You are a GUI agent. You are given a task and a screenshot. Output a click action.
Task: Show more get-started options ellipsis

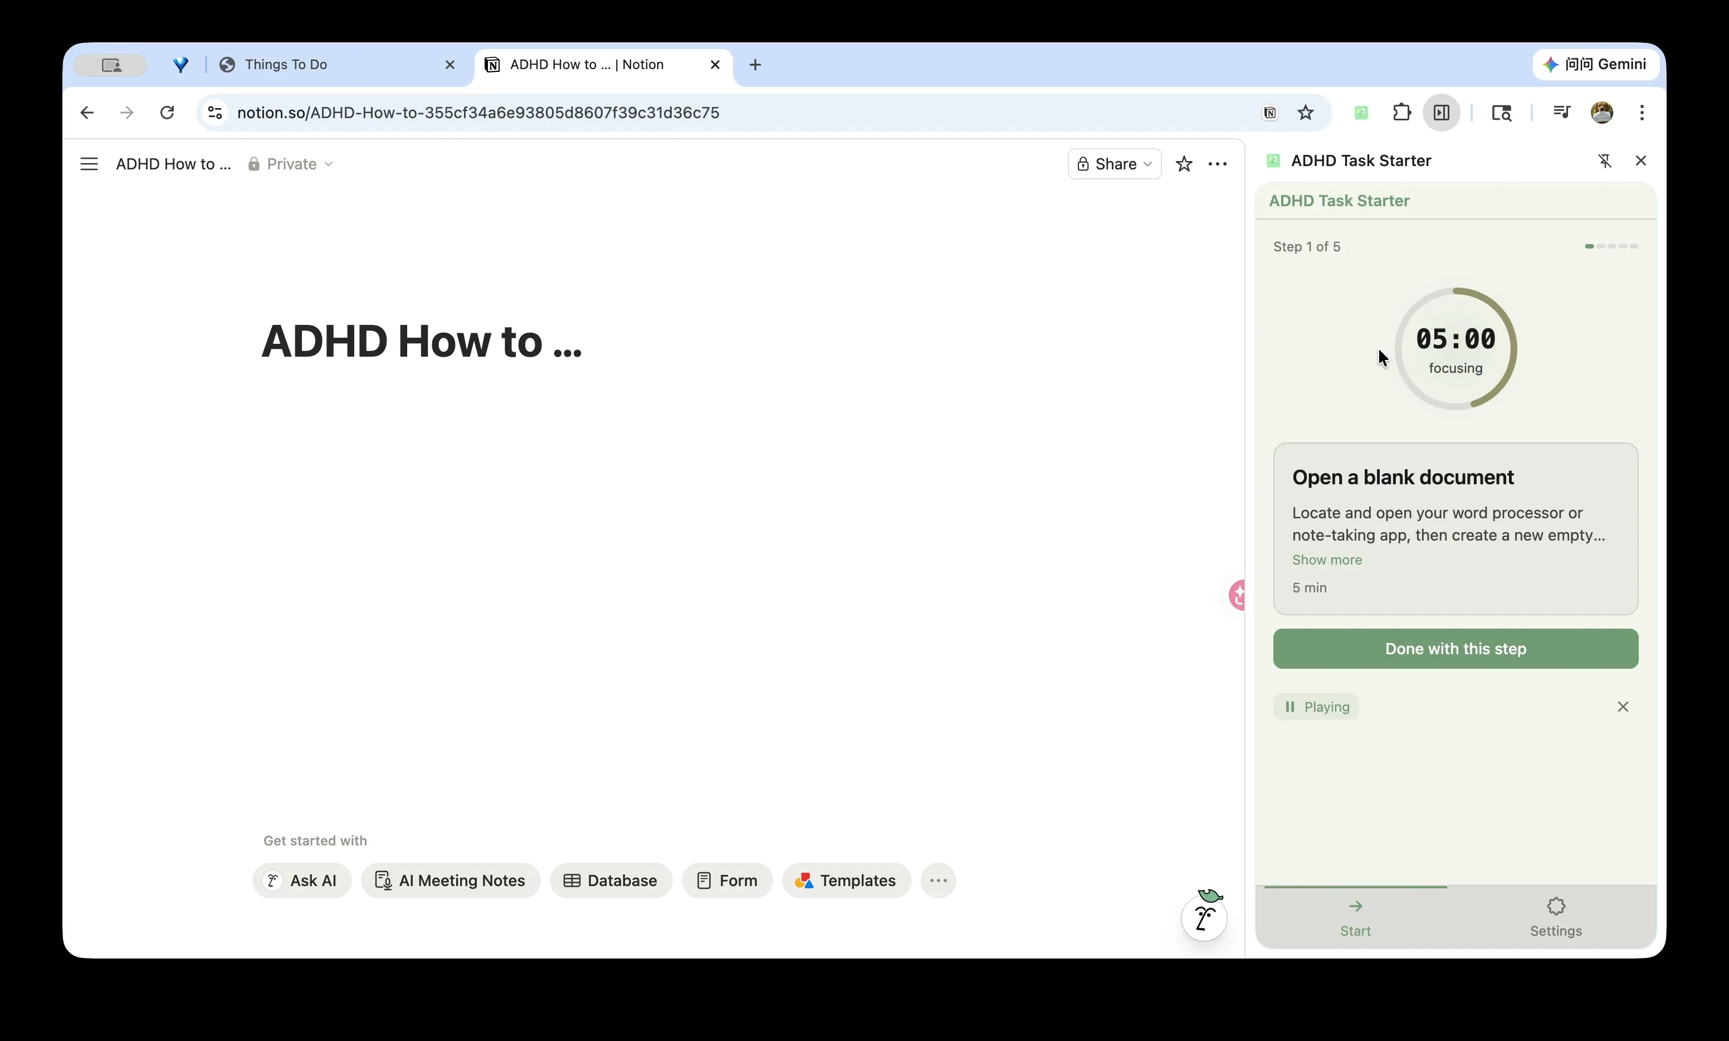[x=938, y=881]
